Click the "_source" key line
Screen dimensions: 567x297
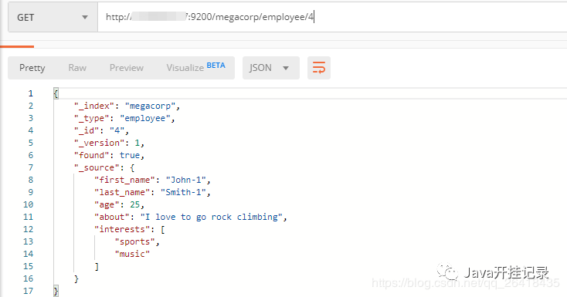(104, 167)
